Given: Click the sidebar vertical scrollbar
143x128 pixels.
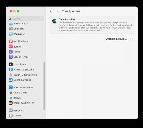Looking at the screenshot, I should 44,86.
